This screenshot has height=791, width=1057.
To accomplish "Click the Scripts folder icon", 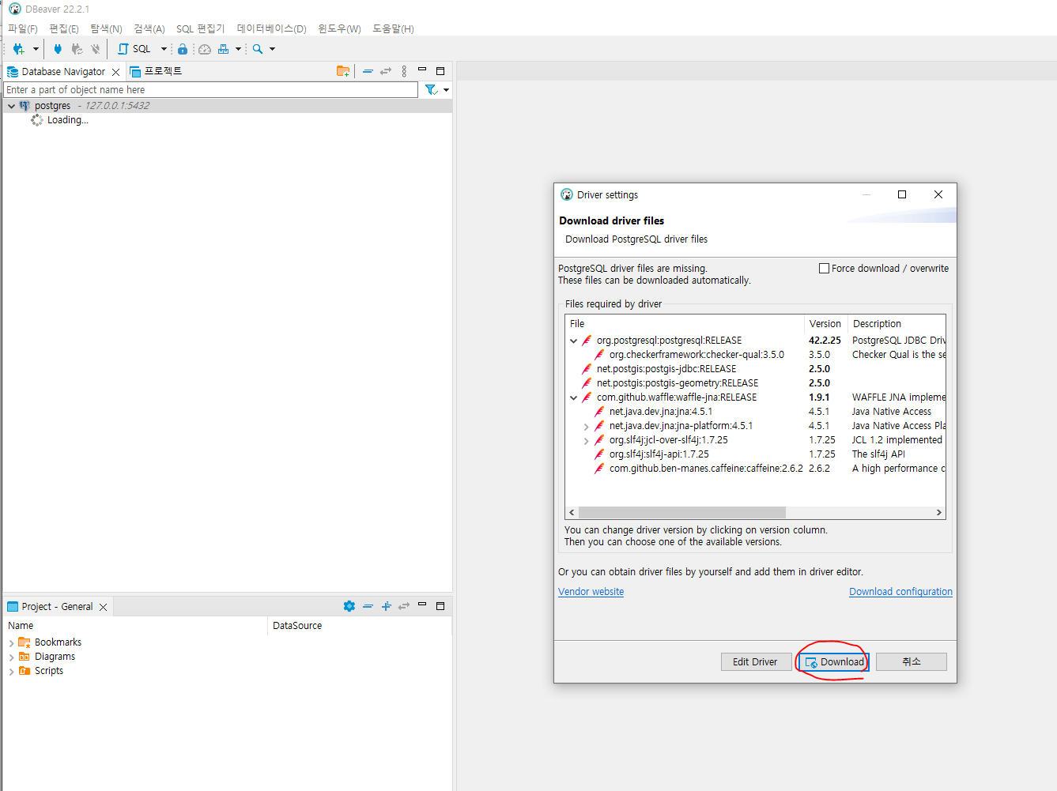I will click(x=25, y=671).
